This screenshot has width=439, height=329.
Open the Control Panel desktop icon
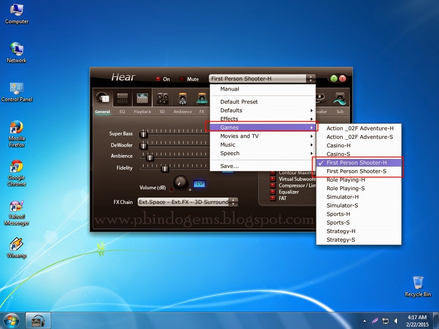pyautogui.click(x=17, y=92)
